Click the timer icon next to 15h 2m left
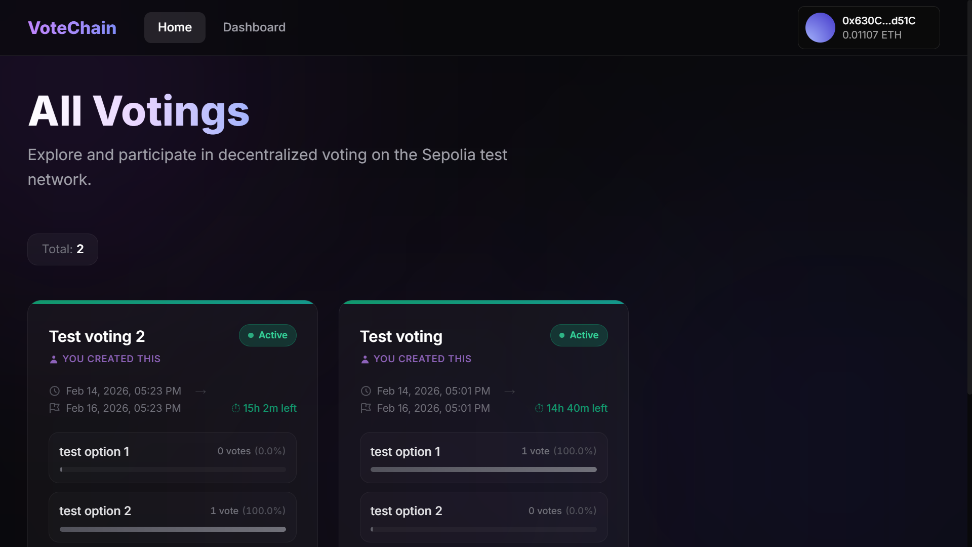The image size is (972, 547). tap(235, 408)
